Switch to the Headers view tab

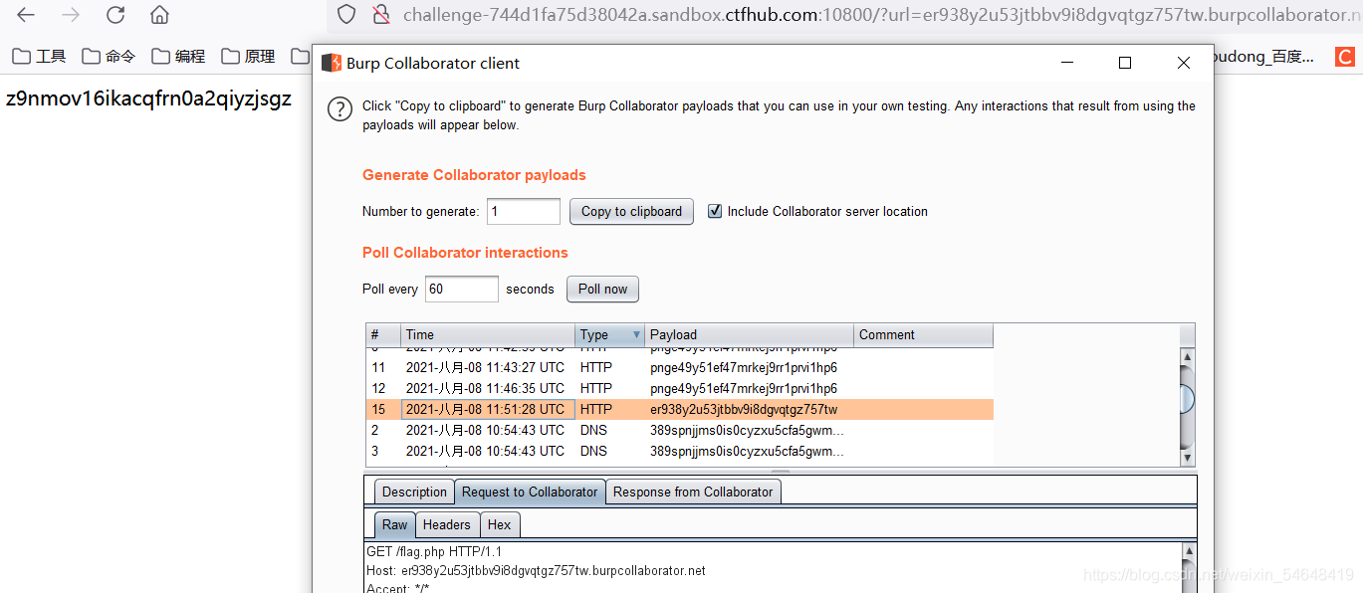click(446, 524)
